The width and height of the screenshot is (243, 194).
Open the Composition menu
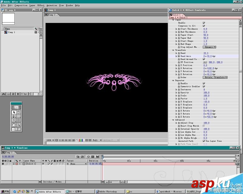tap(21, 5)
